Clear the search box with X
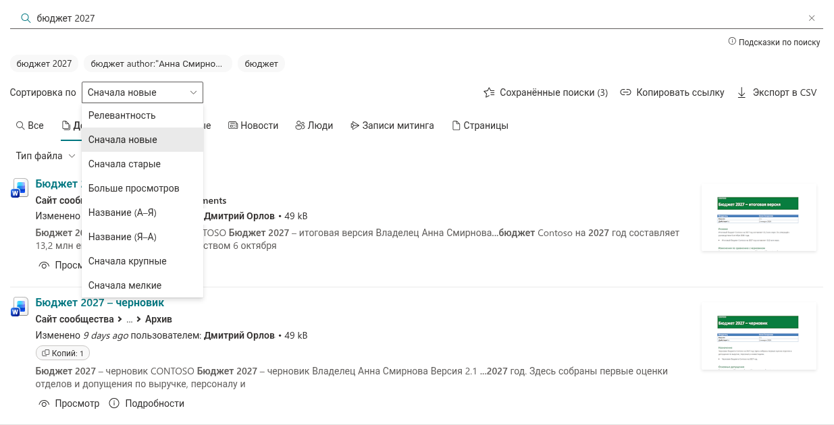The width and height of the screenshot is (834, 425). click(812, 18)
